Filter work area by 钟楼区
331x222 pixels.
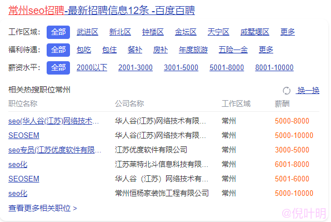(x=153, y=32)
